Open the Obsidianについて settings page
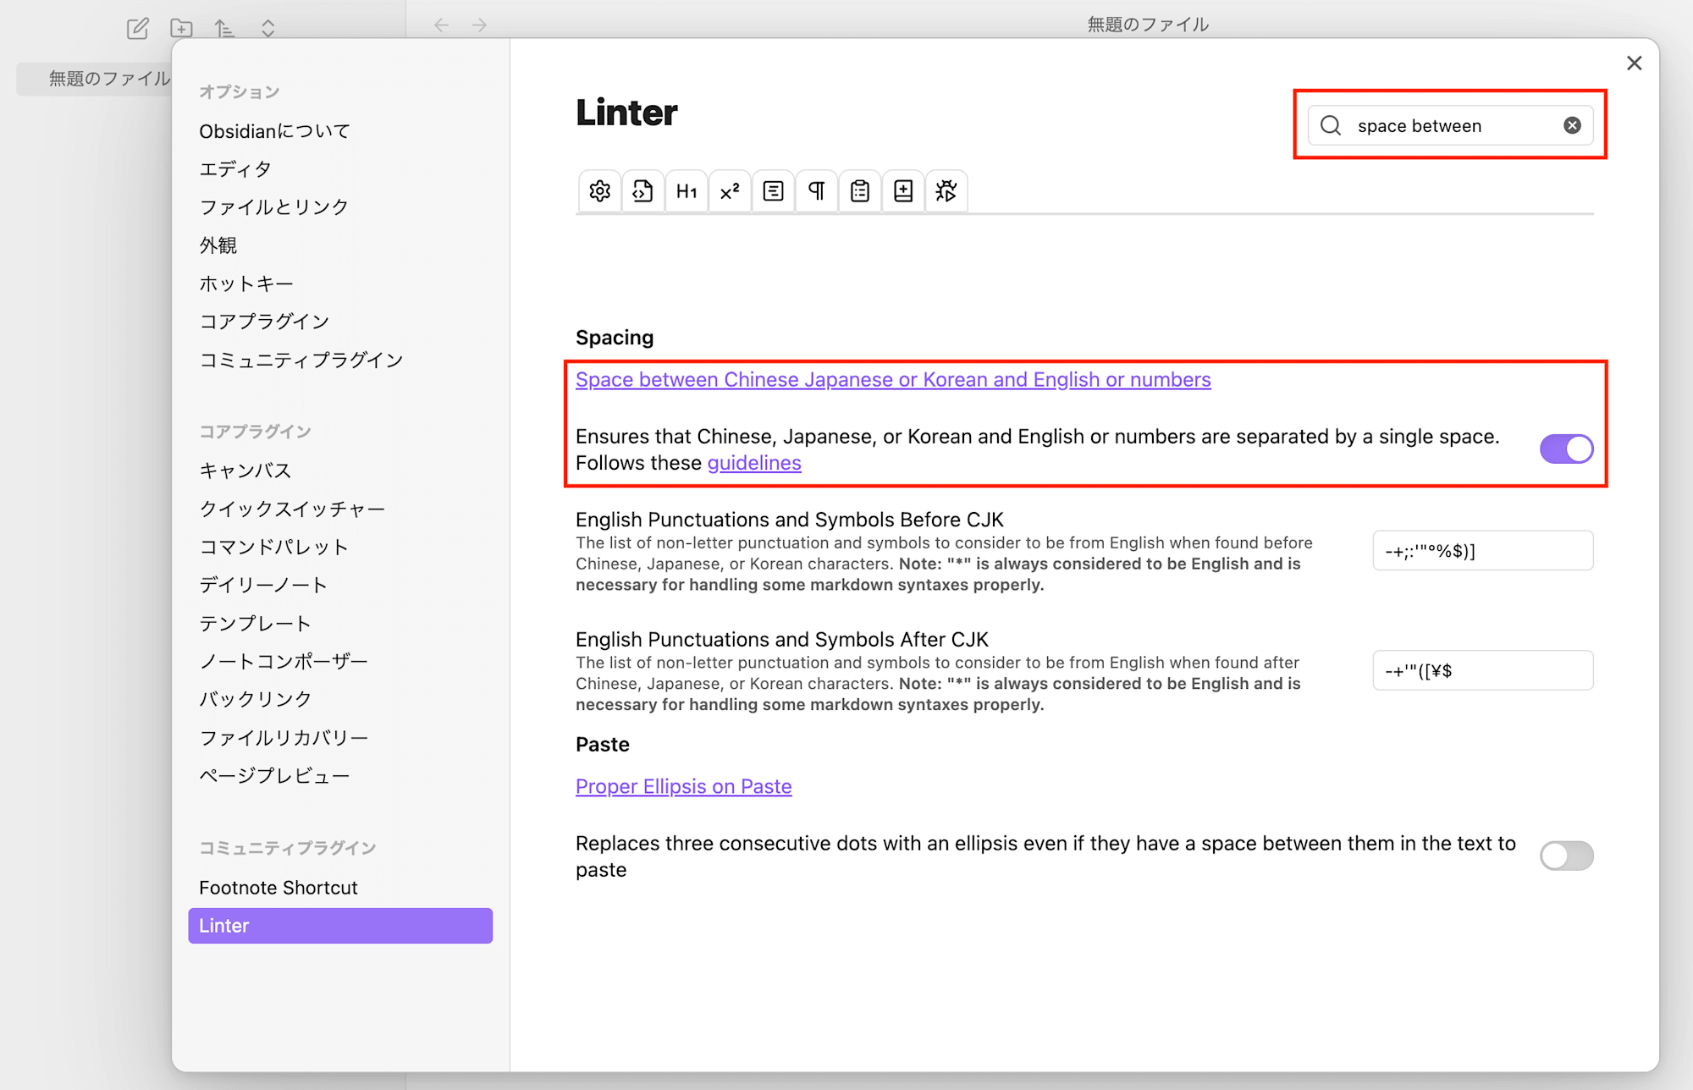 274,131
